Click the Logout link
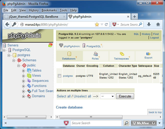The image size is (165, 129). pos(154,38)
